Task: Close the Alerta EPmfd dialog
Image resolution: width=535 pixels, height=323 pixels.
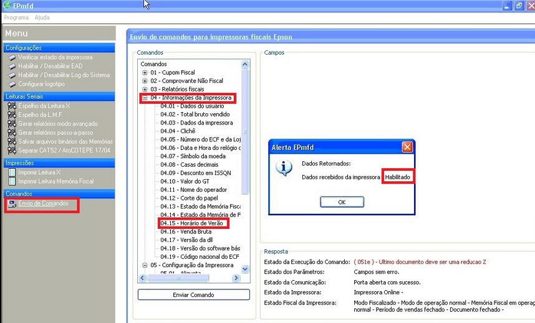Action: [407, 147]
